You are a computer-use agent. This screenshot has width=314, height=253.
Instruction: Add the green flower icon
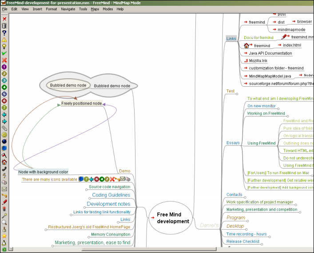click(x=4, y=249)
